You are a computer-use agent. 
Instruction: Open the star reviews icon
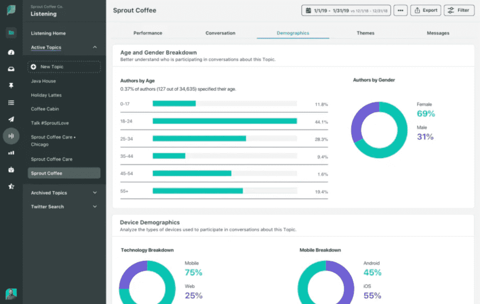11,186
